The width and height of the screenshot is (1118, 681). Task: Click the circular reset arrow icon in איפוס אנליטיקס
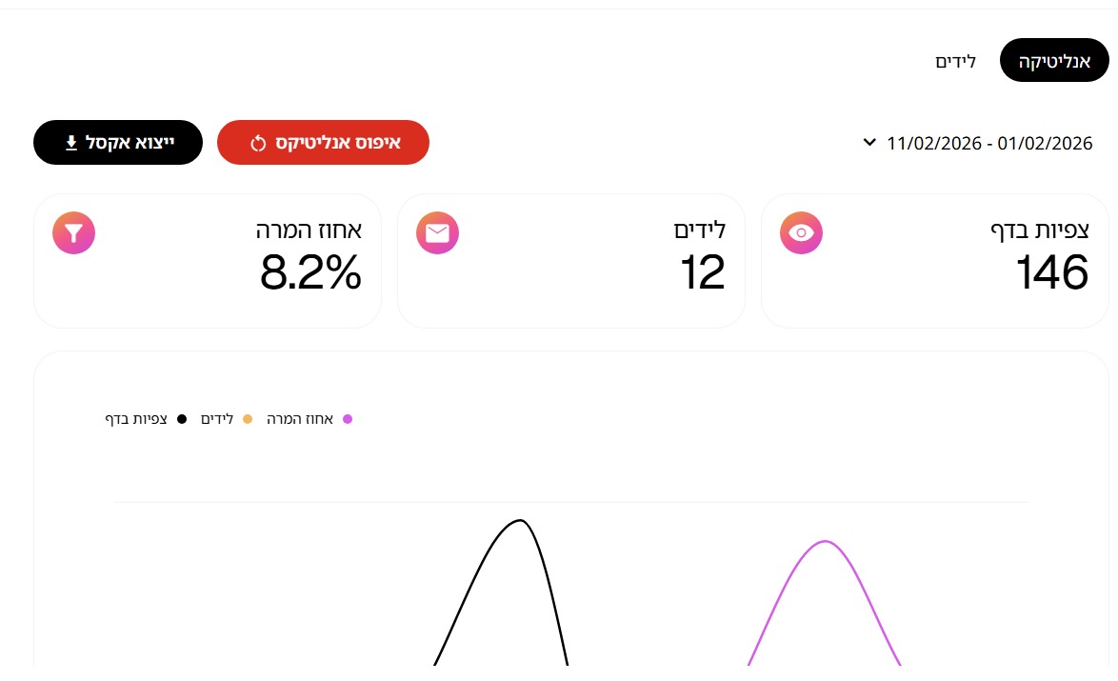(x=257, y=143)
